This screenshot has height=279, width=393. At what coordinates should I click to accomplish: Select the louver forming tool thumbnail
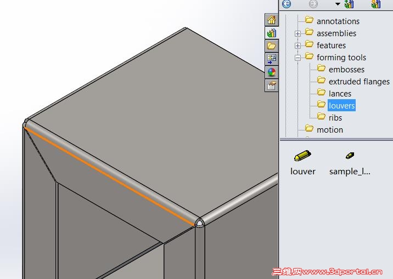302,155
